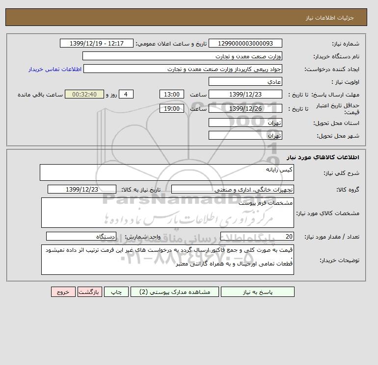This screenshot has width=378, height=365.
Task: Open اطلاعات تماس خریدار link
Action: tap(55, 69)
